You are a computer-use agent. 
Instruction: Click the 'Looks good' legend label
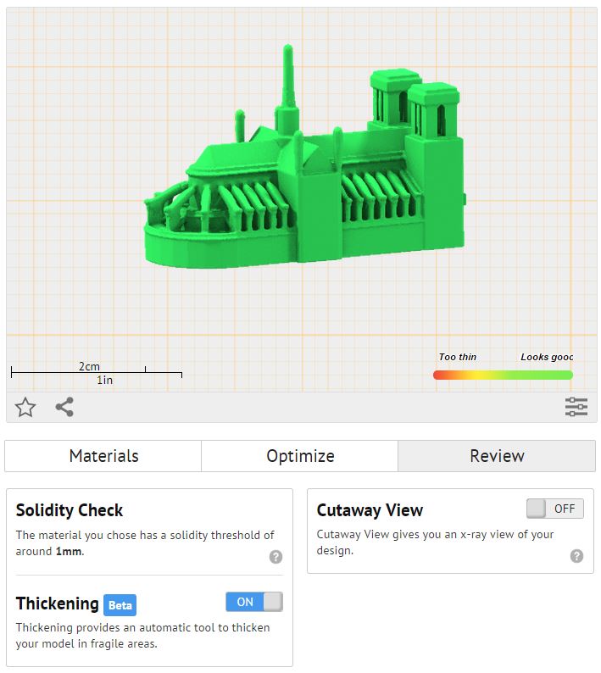(x=547, y=357)
